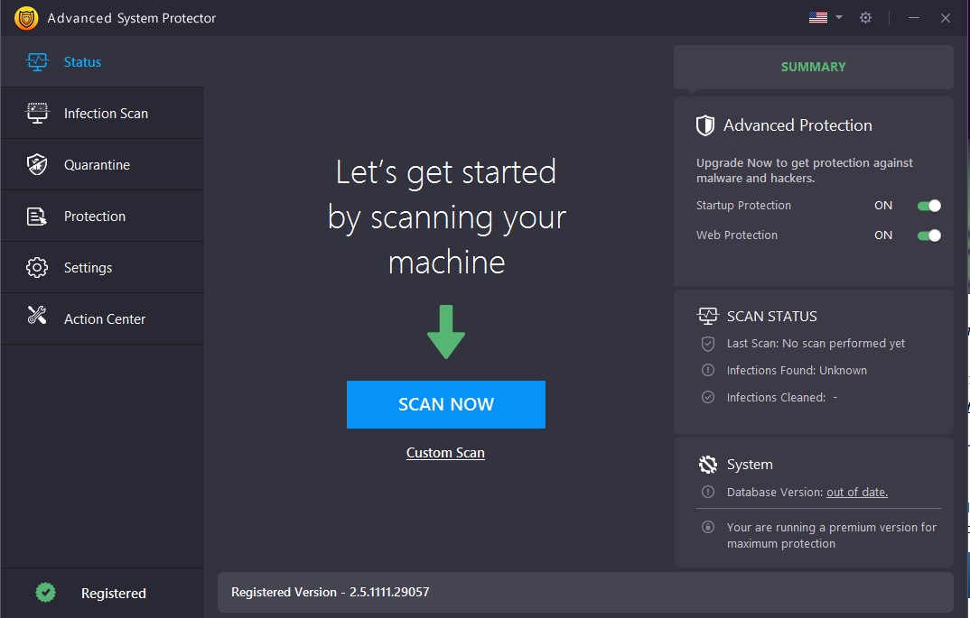Click the Settings gear icon in sidebar

[37, 267]
